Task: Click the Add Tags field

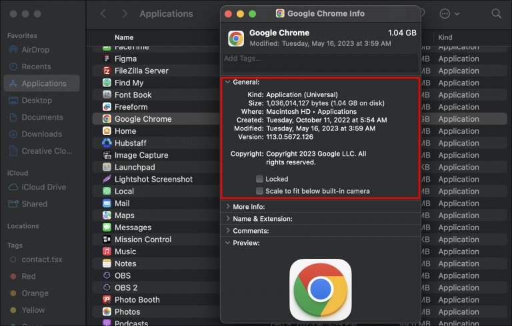Action: click(x=320, y=59)
